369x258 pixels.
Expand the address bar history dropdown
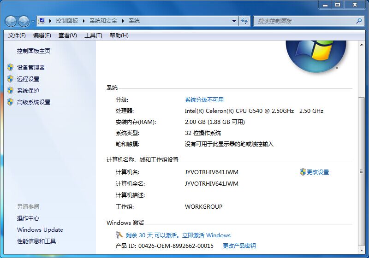point(234,21)
